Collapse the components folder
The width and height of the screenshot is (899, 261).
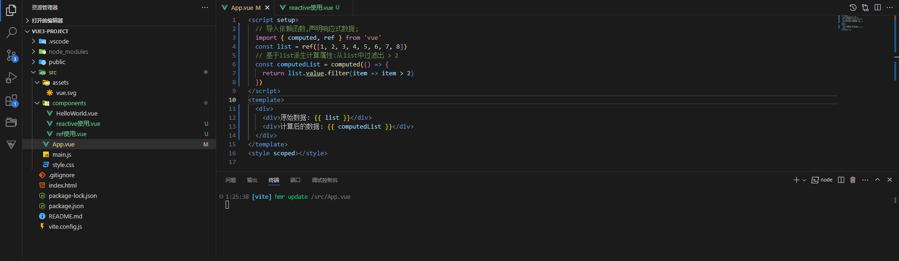pos(119,103)
